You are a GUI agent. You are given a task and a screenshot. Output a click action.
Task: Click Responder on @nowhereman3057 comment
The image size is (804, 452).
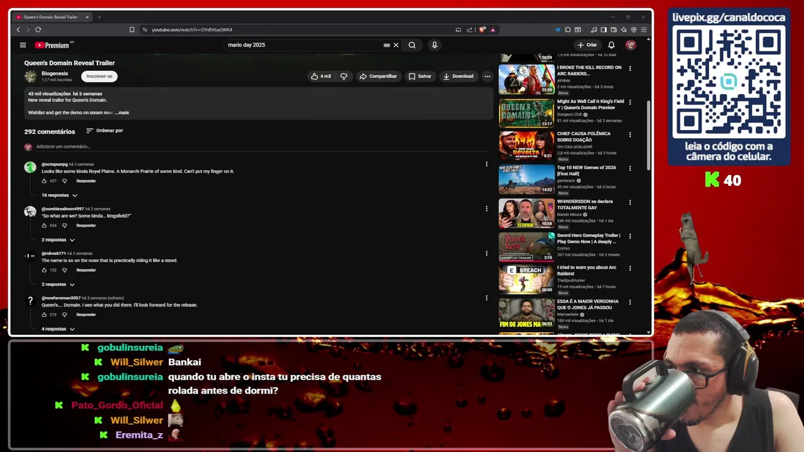point(86,315)
